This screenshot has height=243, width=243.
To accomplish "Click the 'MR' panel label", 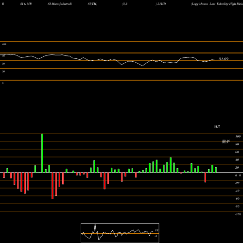I will (217, 126).
